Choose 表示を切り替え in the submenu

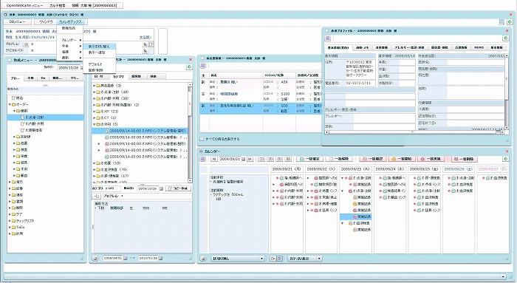99,47
